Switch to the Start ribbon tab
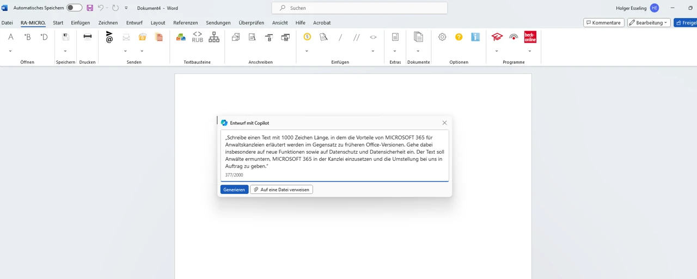The image size is (697, 279). click(58, 23)
